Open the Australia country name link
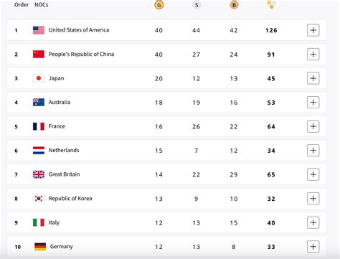 click(x=60, y=102)
